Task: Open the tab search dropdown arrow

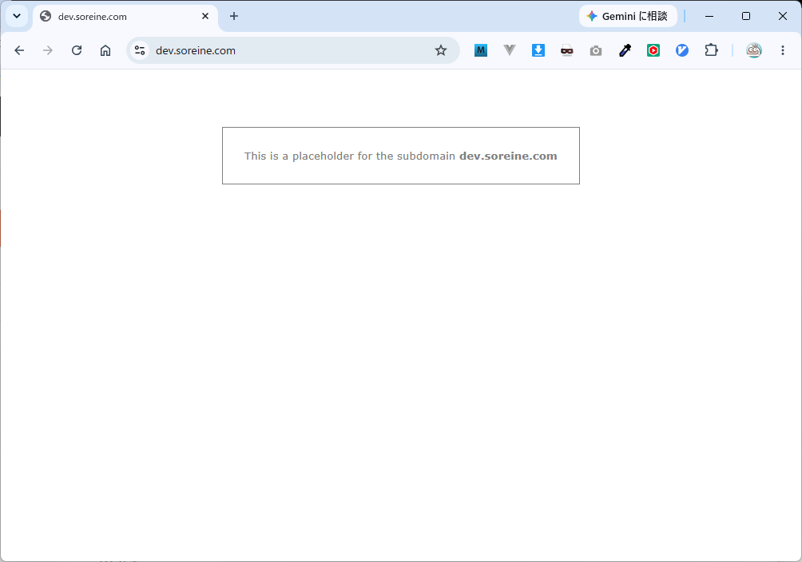Action: click(16, 16)
